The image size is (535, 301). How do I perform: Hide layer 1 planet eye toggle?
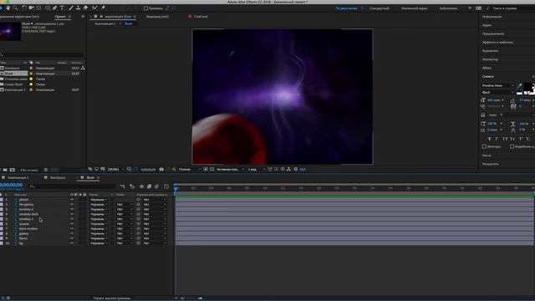[72, 200]
